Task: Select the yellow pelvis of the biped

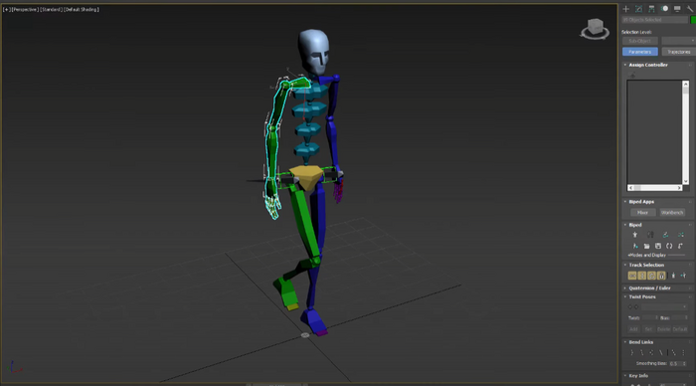Action: point(306,176)
